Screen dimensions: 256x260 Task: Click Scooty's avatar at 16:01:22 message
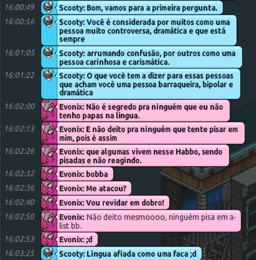pos(48,75)
